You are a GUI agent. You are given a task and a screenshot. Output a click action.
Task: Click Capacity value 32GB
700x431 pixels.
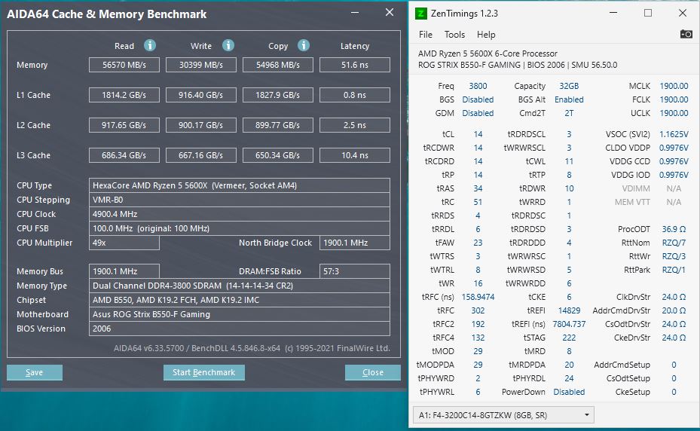point(569,86)
